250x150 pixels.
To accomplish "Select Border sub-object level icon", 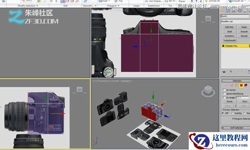I will coord(236,85).
